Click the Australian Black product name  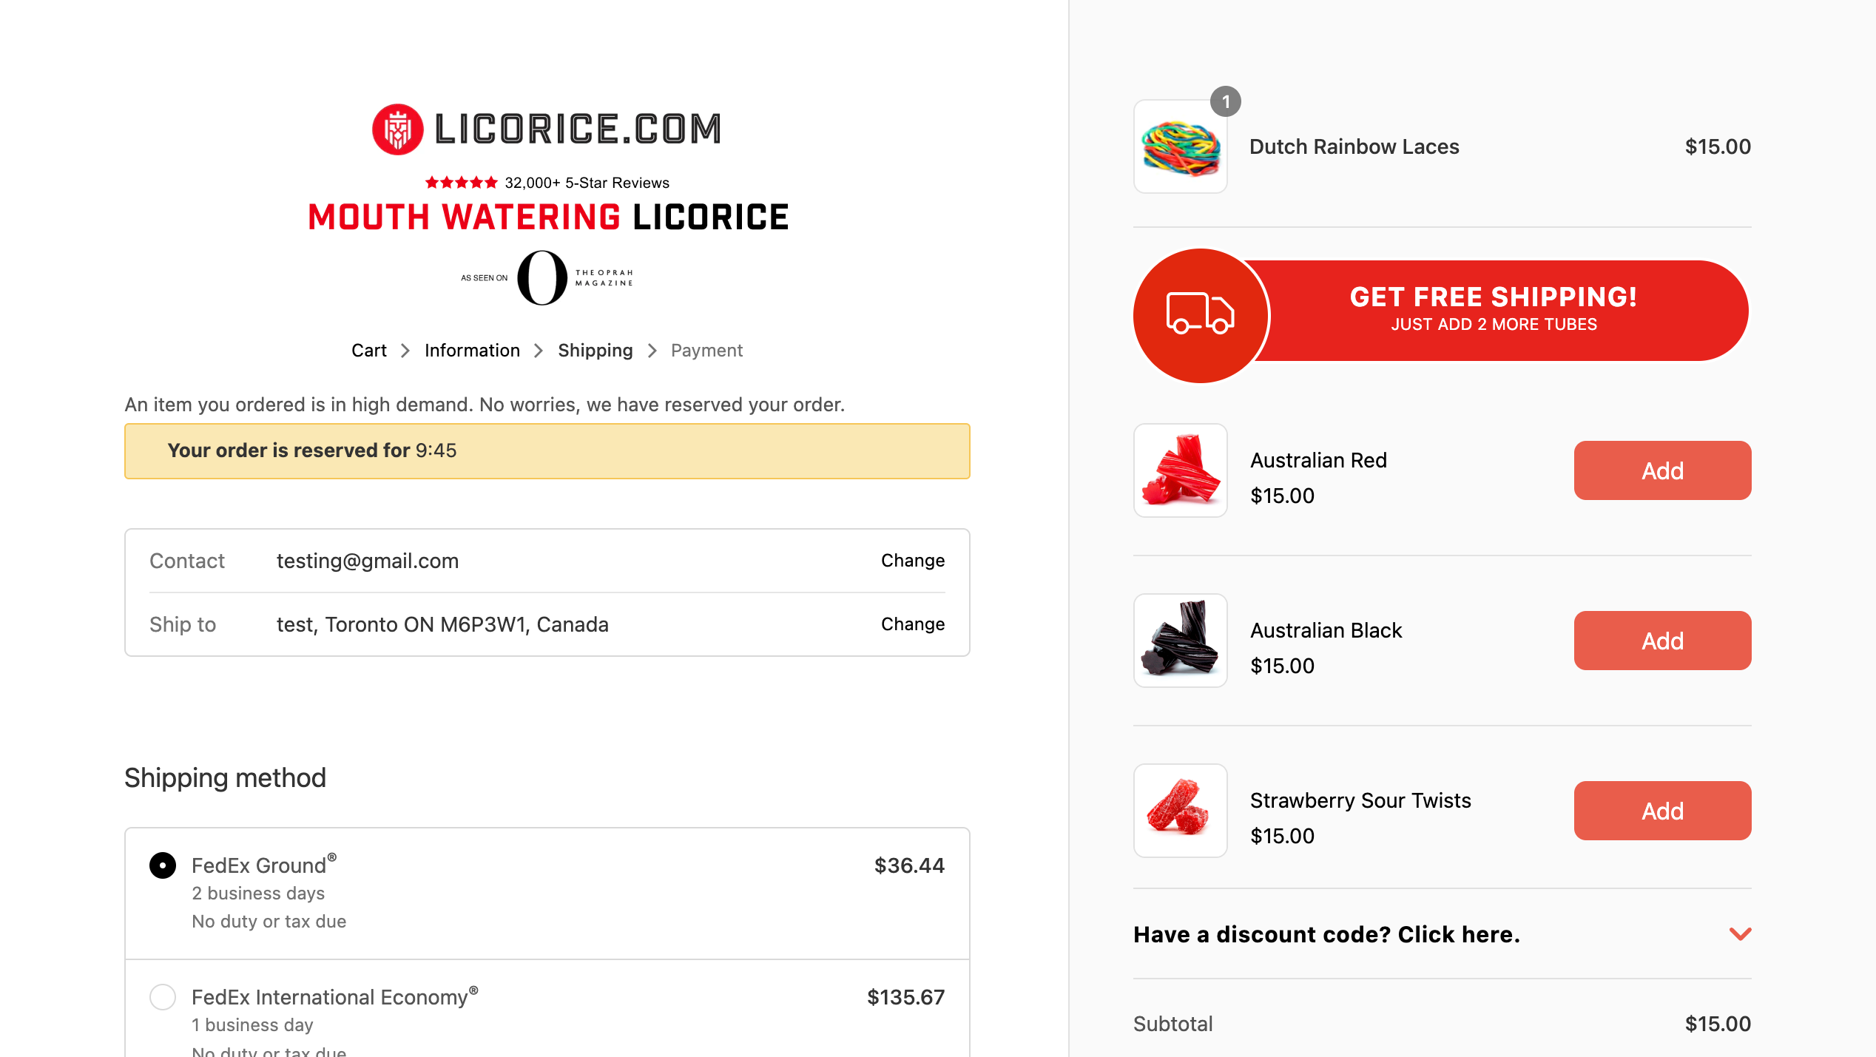1326,630
